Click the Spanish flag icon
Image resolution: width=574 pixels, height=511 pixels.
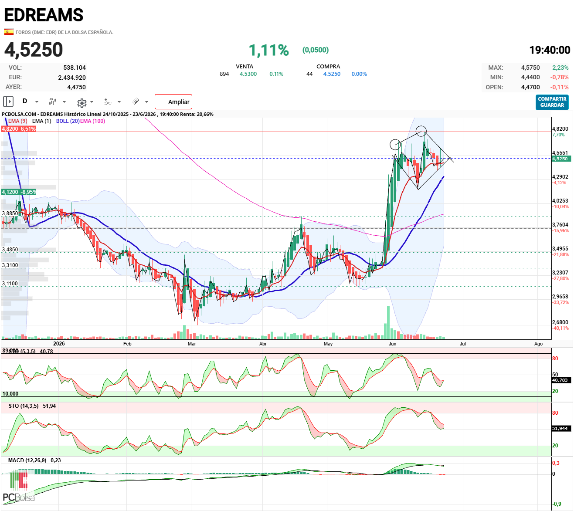(9, 32)
